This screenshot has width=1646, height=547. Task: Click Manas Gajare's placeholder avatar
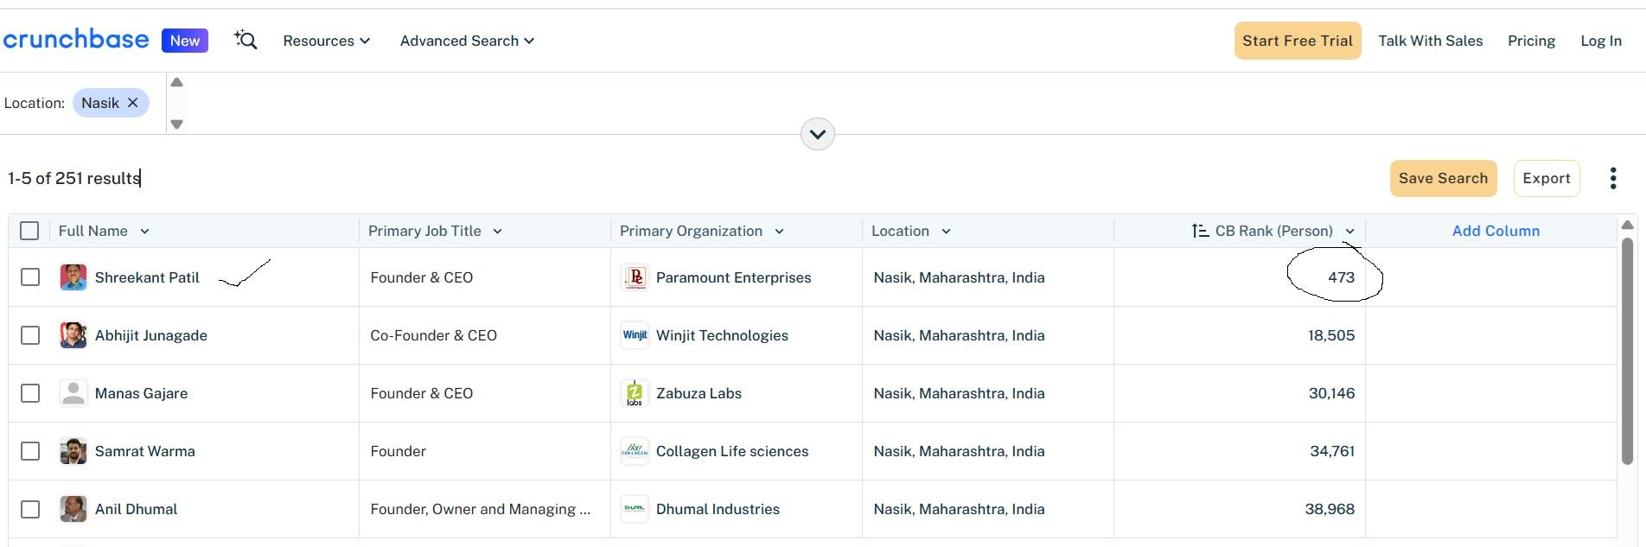point(73,393)
